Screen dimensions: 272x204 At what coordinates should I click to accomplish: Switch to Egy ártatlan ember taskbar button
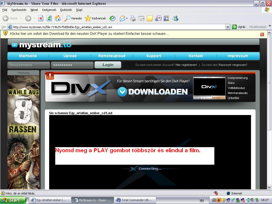tap(50, 200)
